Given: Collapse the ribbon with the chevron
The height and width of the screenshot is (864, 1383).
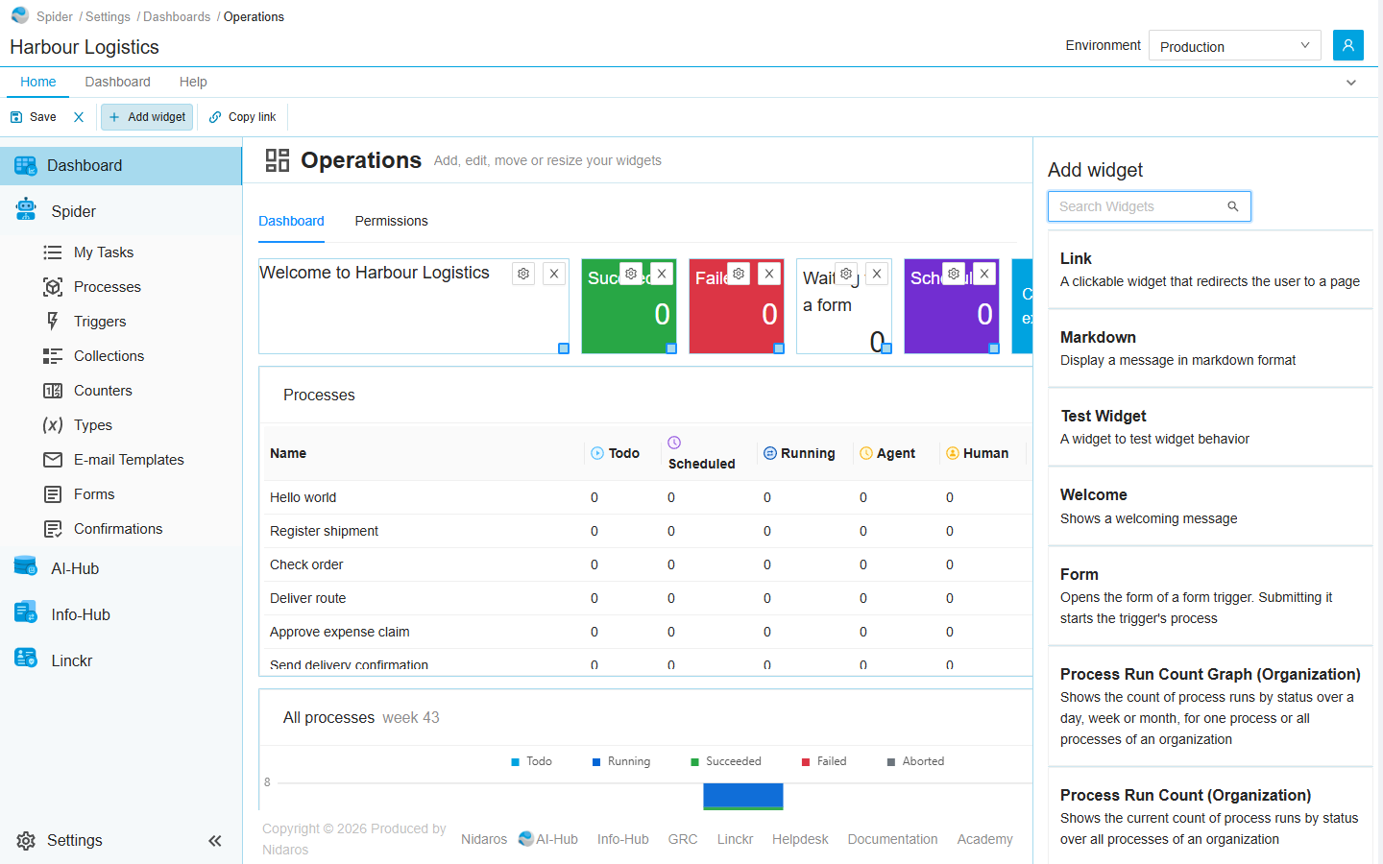Looking at the screenshot, I should (x=1350, y=83).
